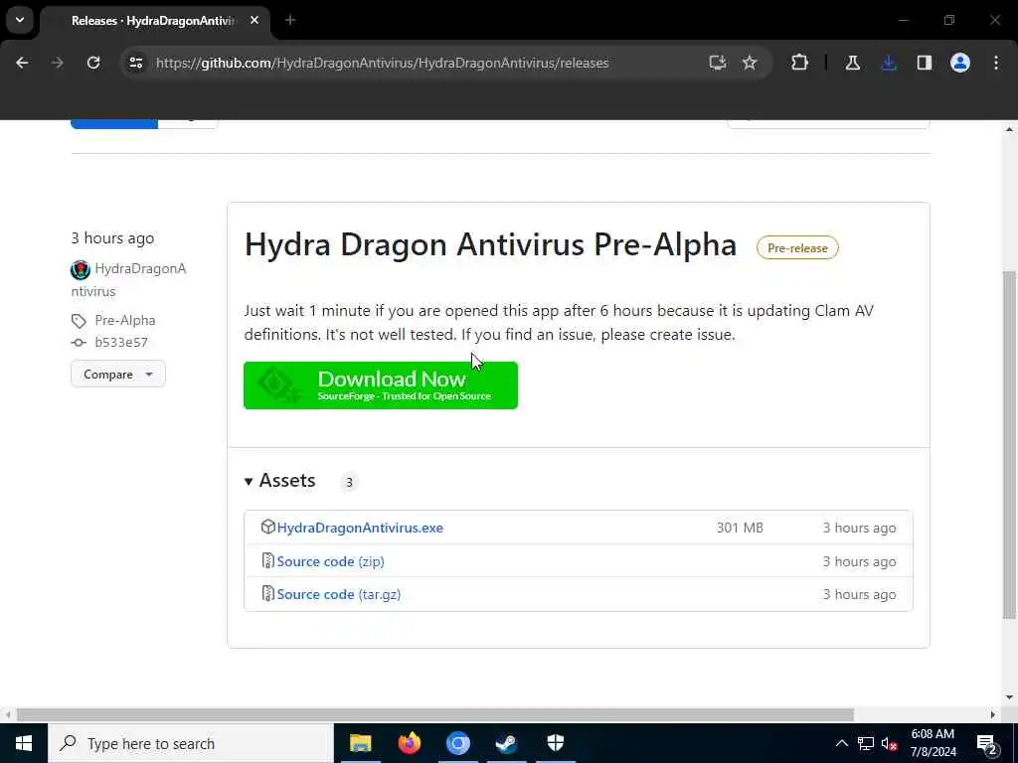Open the Windows Start menu

click(x=24, y=743)
